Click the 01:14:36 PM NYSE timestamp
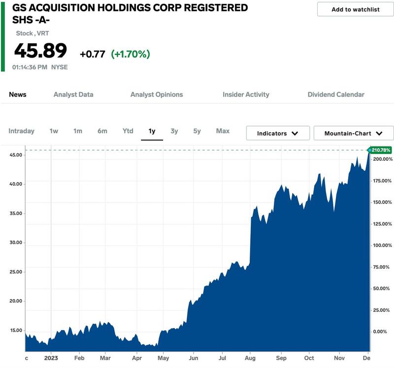The height and width of the screenshot is (368, 394). coord(40,67)
